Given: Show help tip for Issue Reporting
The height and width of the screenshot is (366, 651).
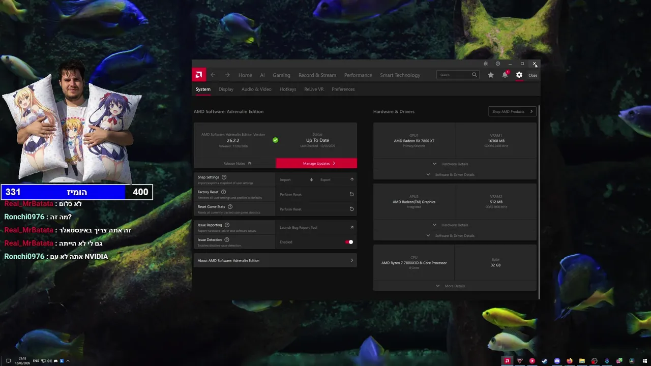Looking at the screenshot, I should [x=227, y=225].
